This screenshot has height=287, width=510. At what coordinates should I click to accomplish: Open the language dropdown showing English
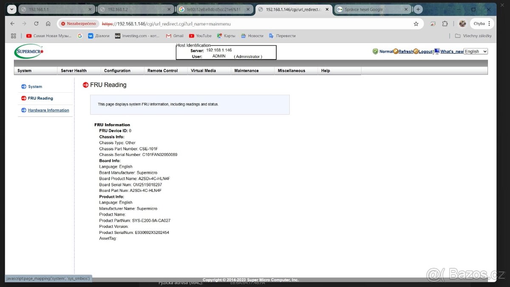[476, 51]
